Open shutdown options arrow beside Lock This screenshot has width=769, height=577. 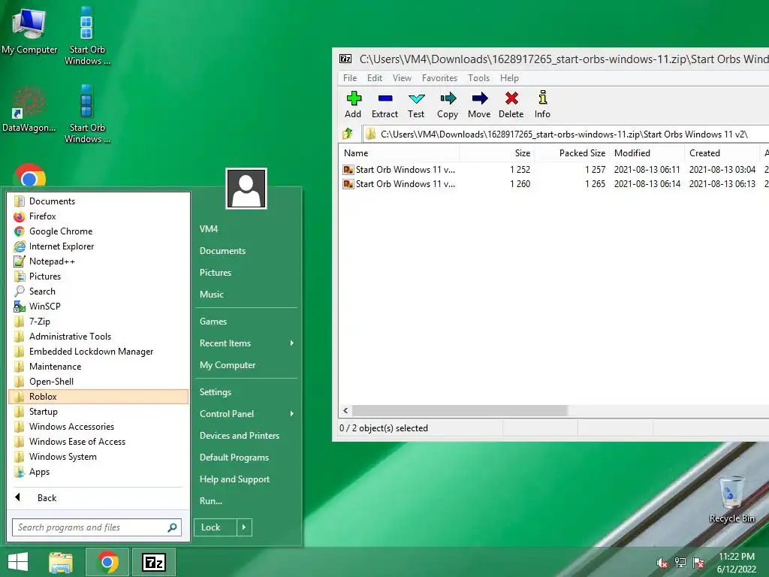(x=244, y=527)
